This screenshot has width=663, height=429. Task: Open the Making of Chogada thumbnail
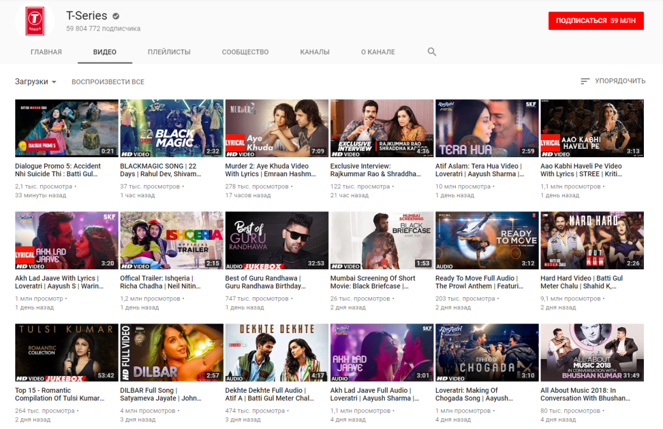[486, 353]
